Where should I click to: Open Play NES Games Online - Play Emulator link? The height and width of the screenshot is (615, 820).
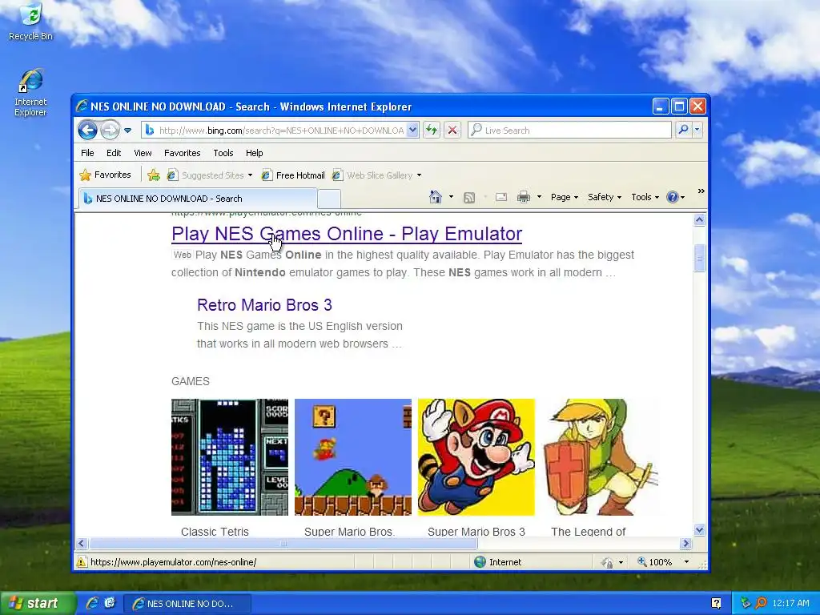[347, 234]
